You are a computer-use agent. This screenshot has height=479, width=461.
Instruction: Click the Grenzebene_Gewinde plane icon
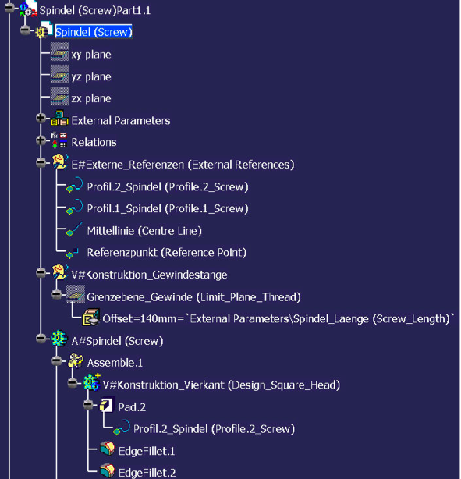76,294
